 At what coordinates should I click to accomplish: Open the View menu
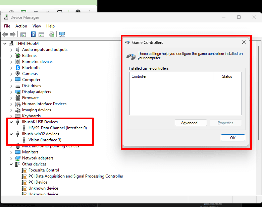coord(37,26)
